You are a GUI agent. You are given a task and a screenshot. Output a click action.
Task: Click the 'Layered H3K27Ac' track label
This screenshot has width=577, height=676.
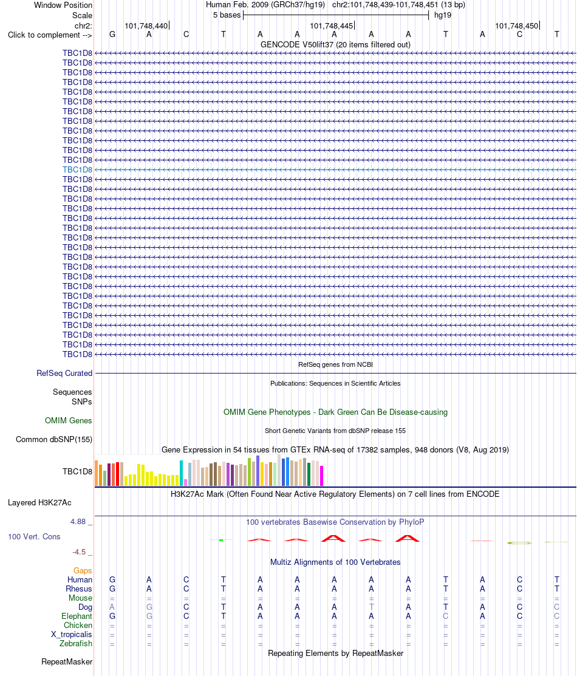point(39,503)
